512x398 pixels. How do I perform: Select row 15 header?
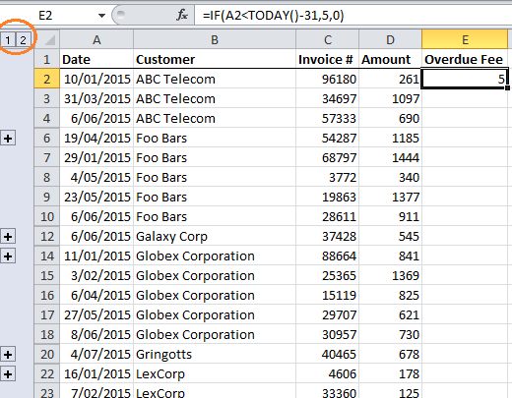[47, 275]
